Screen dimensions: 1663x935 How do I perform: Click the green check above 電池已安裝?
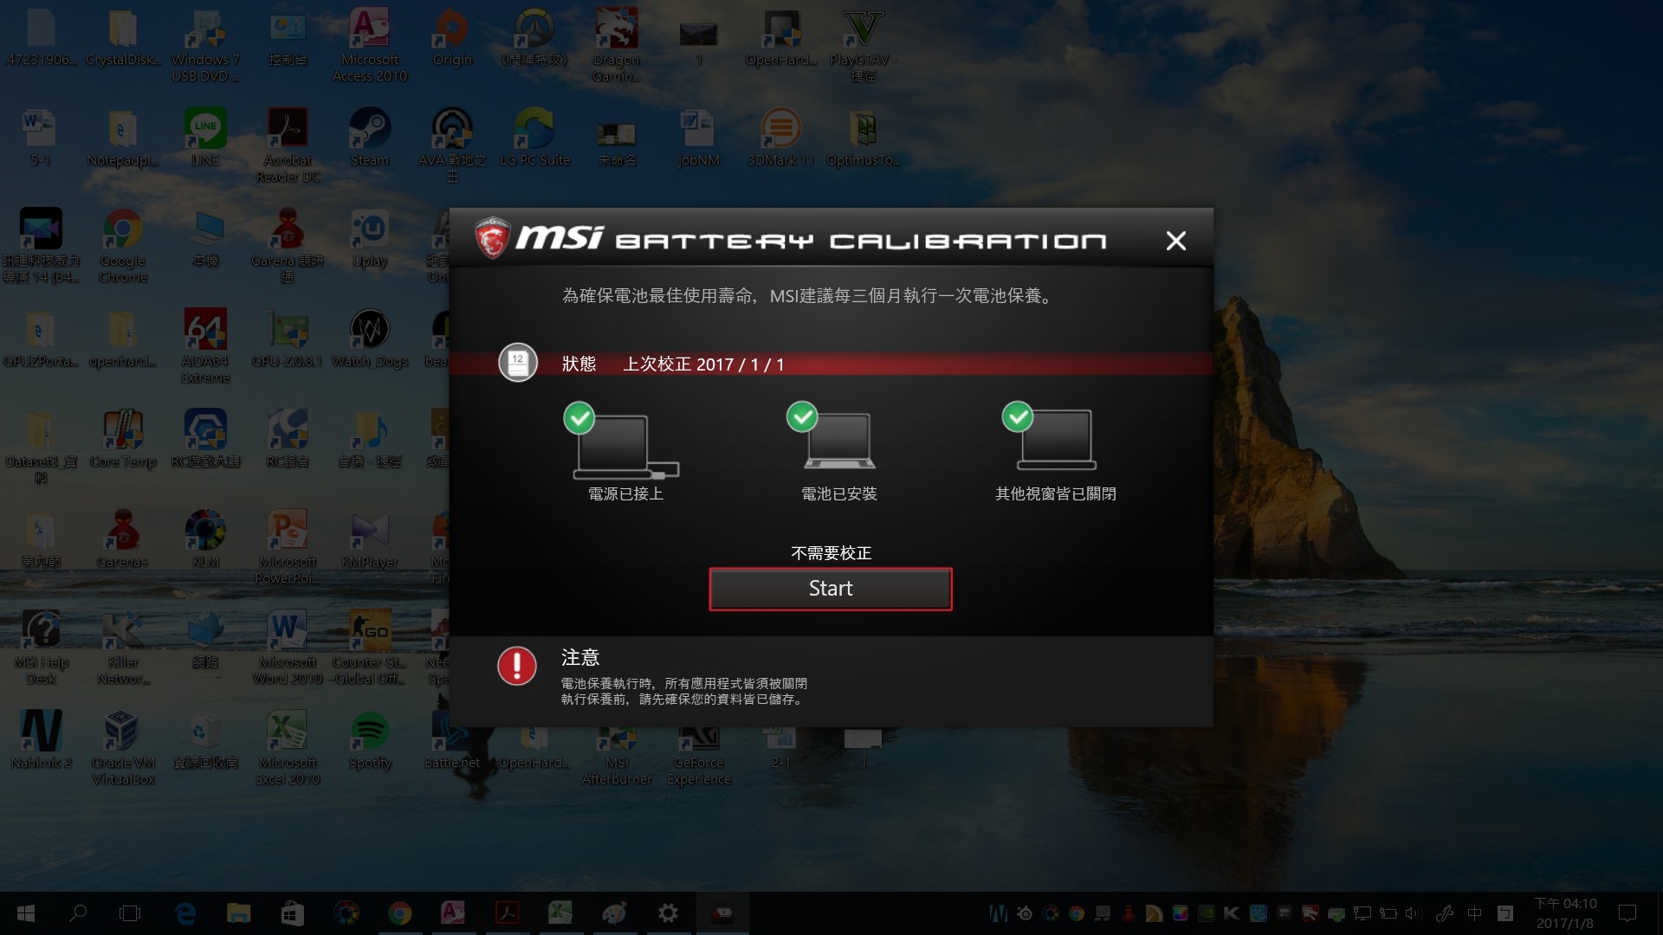(x=801, y=416)
